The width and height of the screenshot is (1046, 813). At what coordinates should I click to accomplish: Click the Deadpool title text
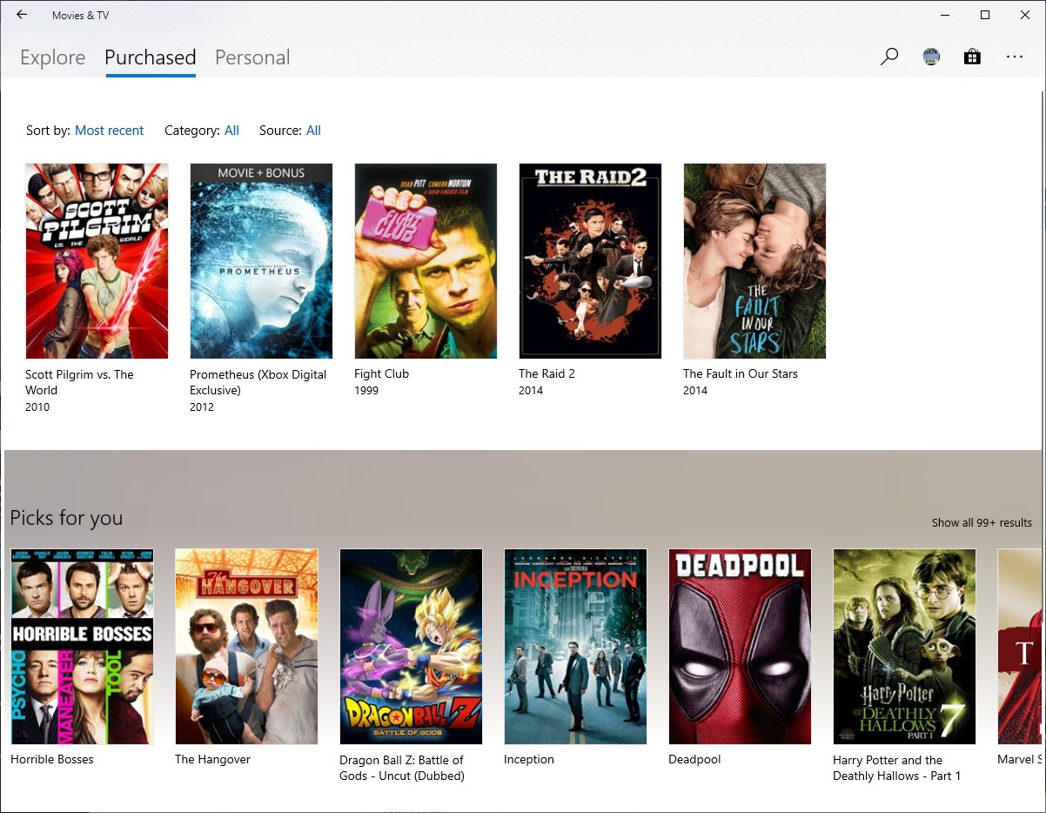694,759
